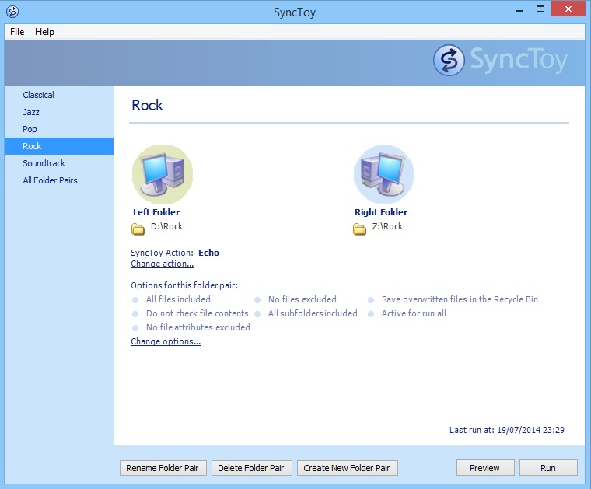Maximize the SyncToy window
The width and height of the screenshot is (591, 489).
[540, 9]
